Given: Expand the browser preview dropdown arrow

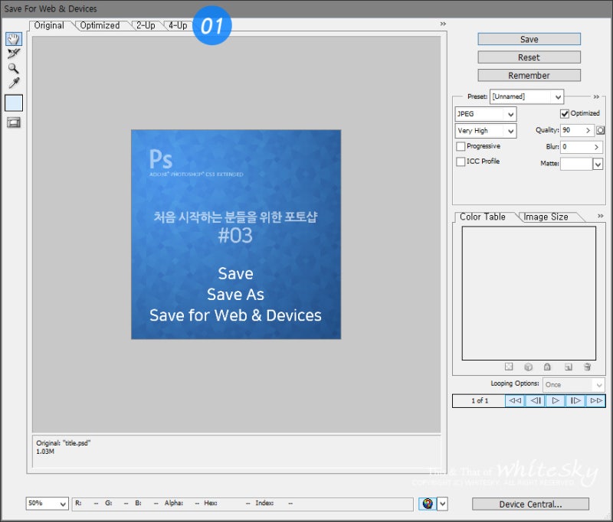Looking at the screenshot, I should pos(443,504).
